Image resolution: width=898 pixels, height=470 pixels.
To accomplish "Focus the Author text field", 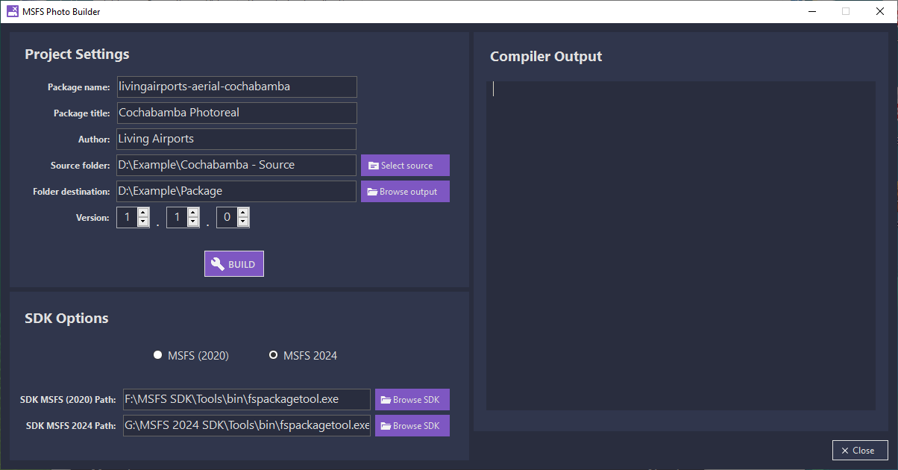I will point(236,139).
